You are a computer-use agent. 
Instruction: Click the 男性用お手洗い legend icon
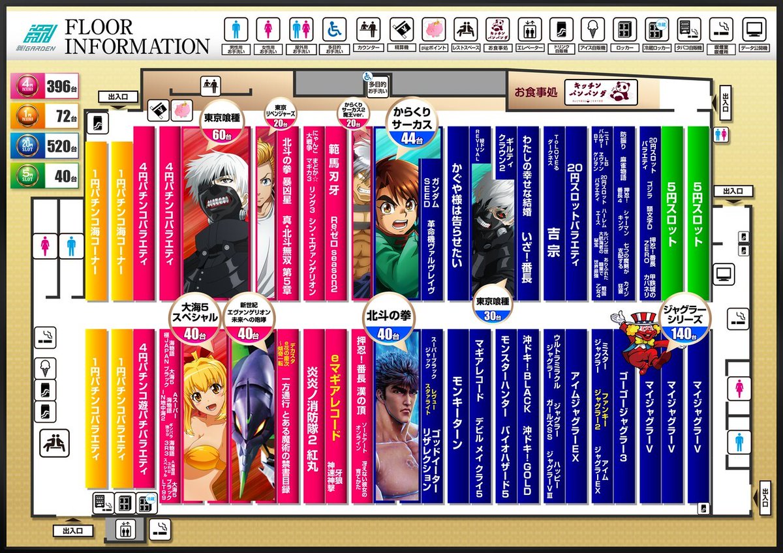236,29
